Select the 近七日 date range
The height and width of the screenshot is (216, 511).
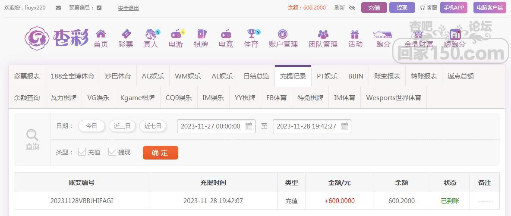coord(153,126)
